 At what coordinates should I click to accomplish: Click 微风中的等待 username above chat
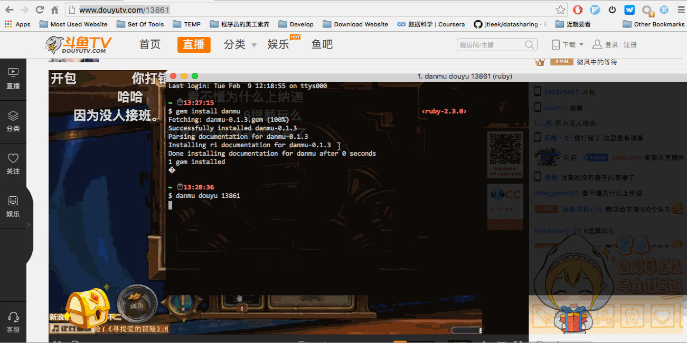pos(597,62)
